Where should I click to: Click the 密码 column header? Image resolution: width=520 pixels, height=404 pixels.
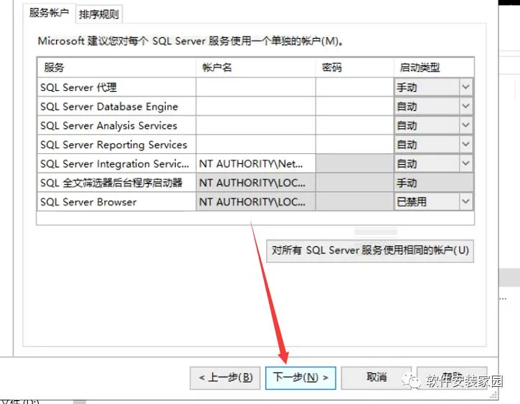(354, 67)
